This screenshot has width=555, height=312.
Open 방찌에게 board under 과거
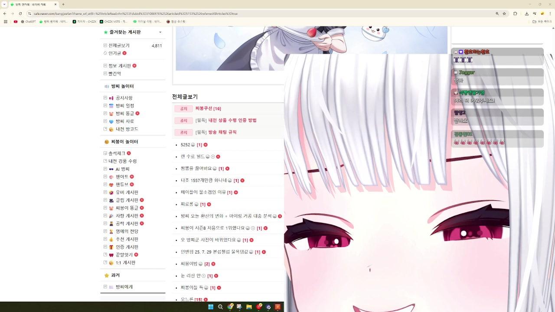coord(124,287)
